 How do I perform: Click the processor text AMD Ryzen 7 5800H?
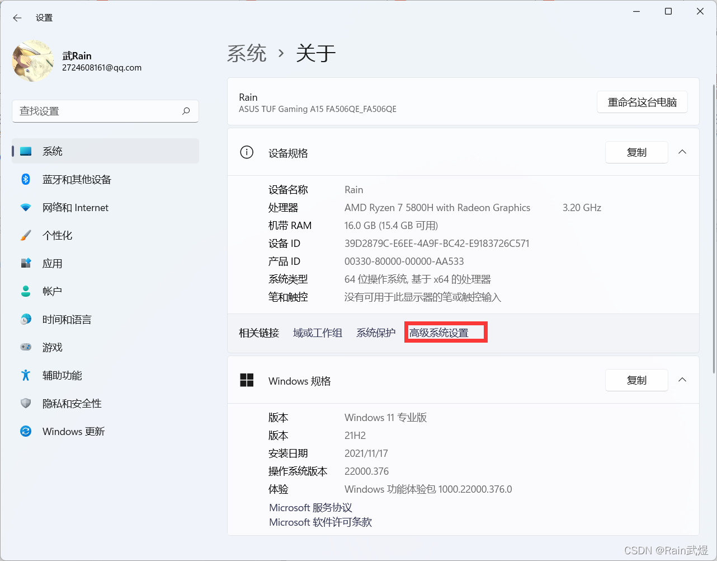(437, 207)
